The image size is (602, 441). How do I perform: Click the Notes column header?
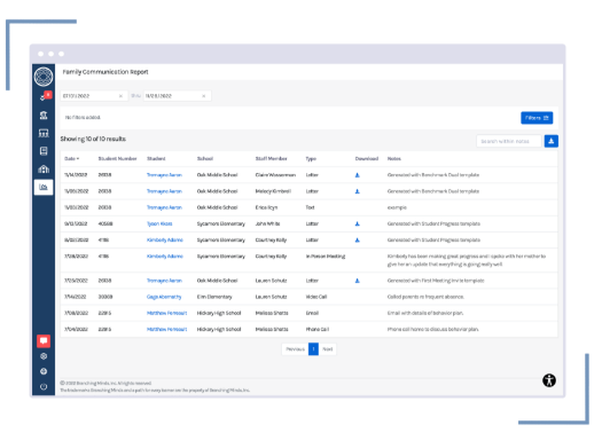point(394,158)
